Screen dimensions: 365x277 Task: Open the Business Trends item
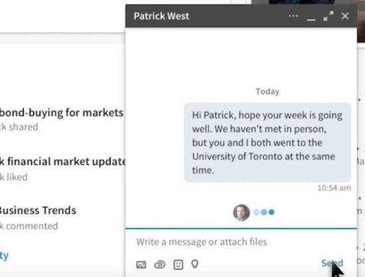[x=37, y=210]
